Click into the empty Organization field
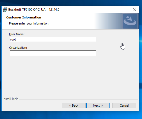142x119 pixels. pyautogui.click(x=53, y=53)
